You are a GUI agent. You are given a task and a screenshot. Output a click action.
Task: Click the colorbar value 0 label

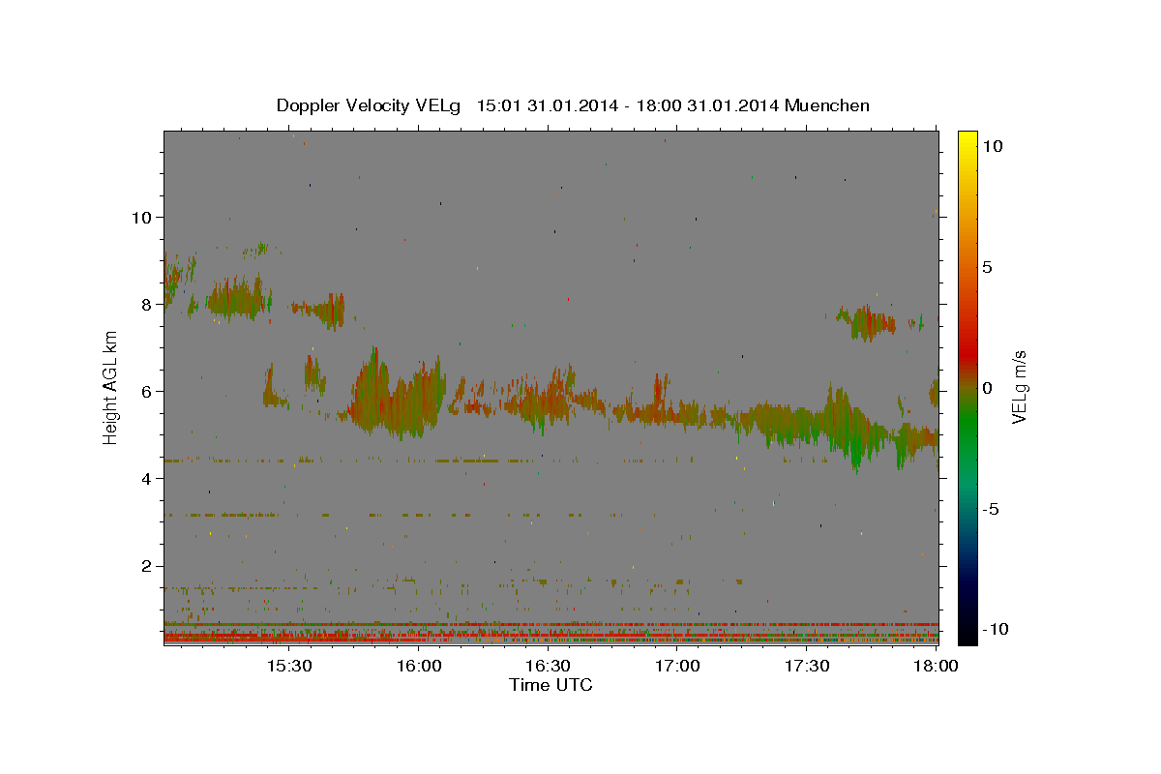pyautogui.click(x=987, y=388)
